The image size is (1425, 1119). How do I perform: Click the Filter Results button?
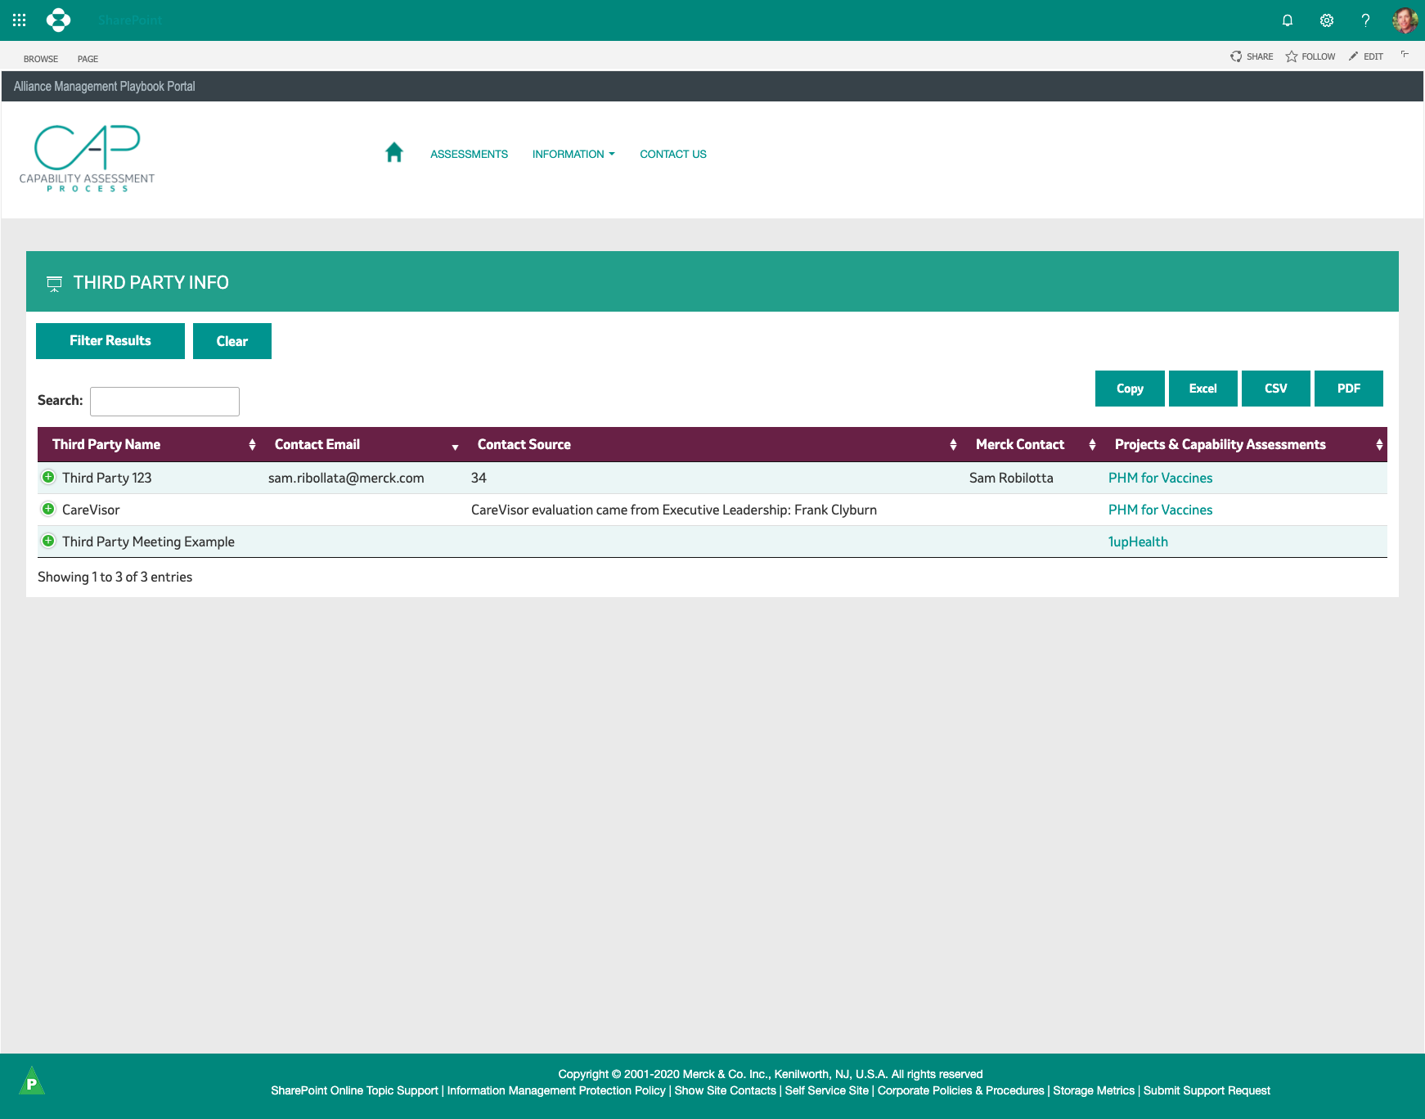(x=110, y=341)
